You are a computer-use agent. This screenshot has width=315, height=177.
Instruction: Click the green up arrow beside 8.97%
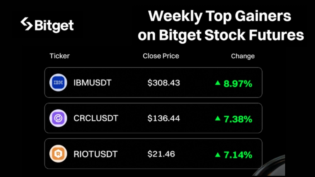click(218, 83)
